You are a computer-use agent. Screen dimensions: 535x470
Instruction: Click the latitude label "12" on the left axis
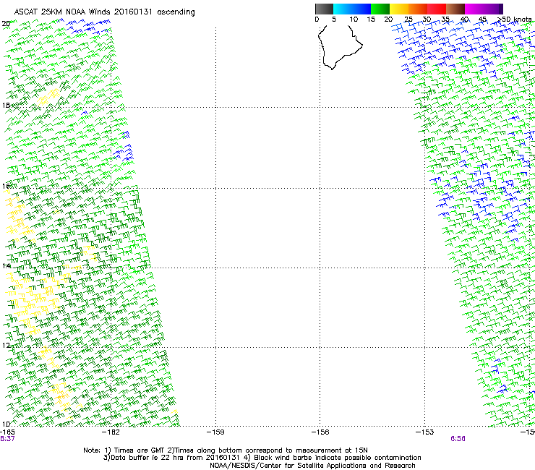(x=6, y=346)
